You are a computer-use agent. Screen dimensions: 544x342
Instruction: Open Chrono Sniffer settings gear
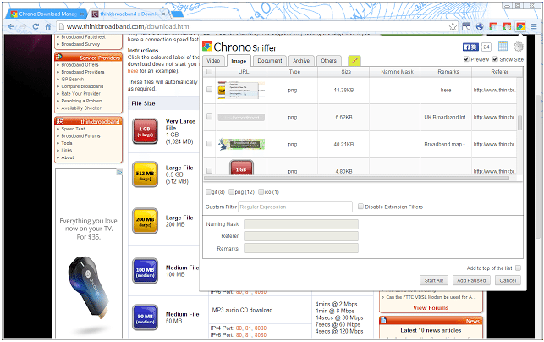pos(519,47)
